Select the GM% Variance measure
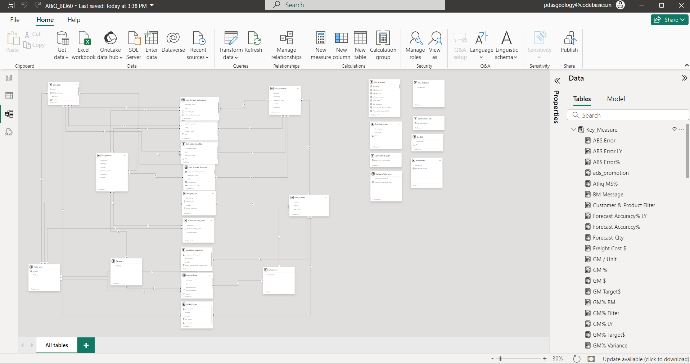The height and width of the screenshot is (364, 690). coord(610,346)
